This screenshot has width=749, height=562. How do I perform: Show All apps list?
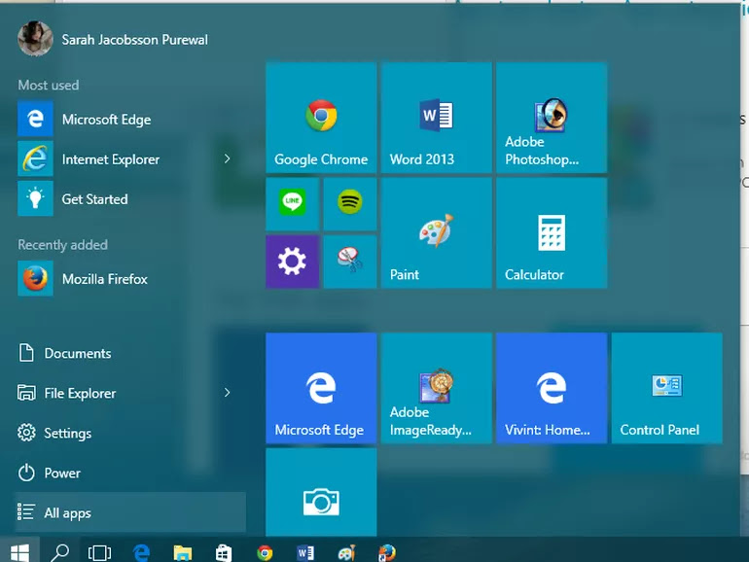pos(130,512)
